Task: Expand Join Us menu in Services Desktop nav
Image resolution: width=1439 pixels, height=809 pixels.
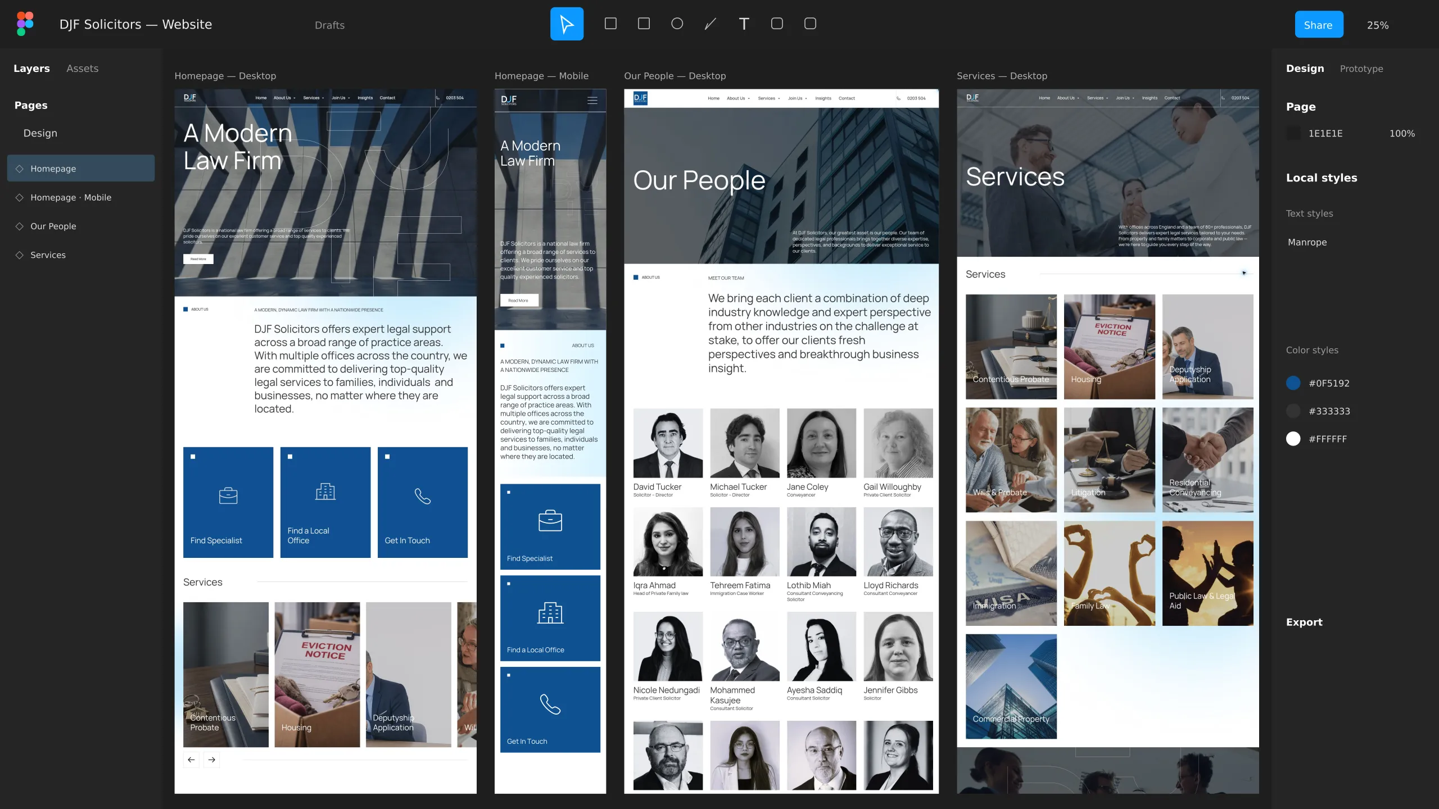Action: pyautogui.click(x=1125, y=98)
